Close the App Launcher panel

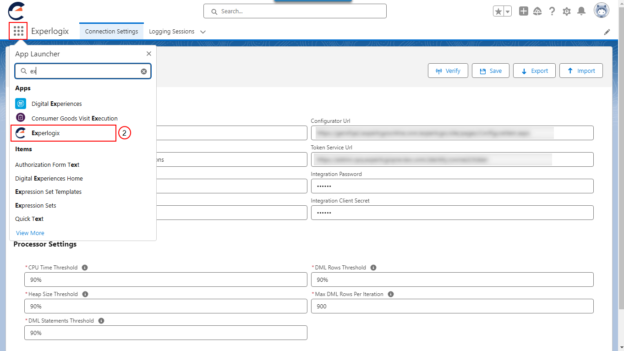click(148, 54)
